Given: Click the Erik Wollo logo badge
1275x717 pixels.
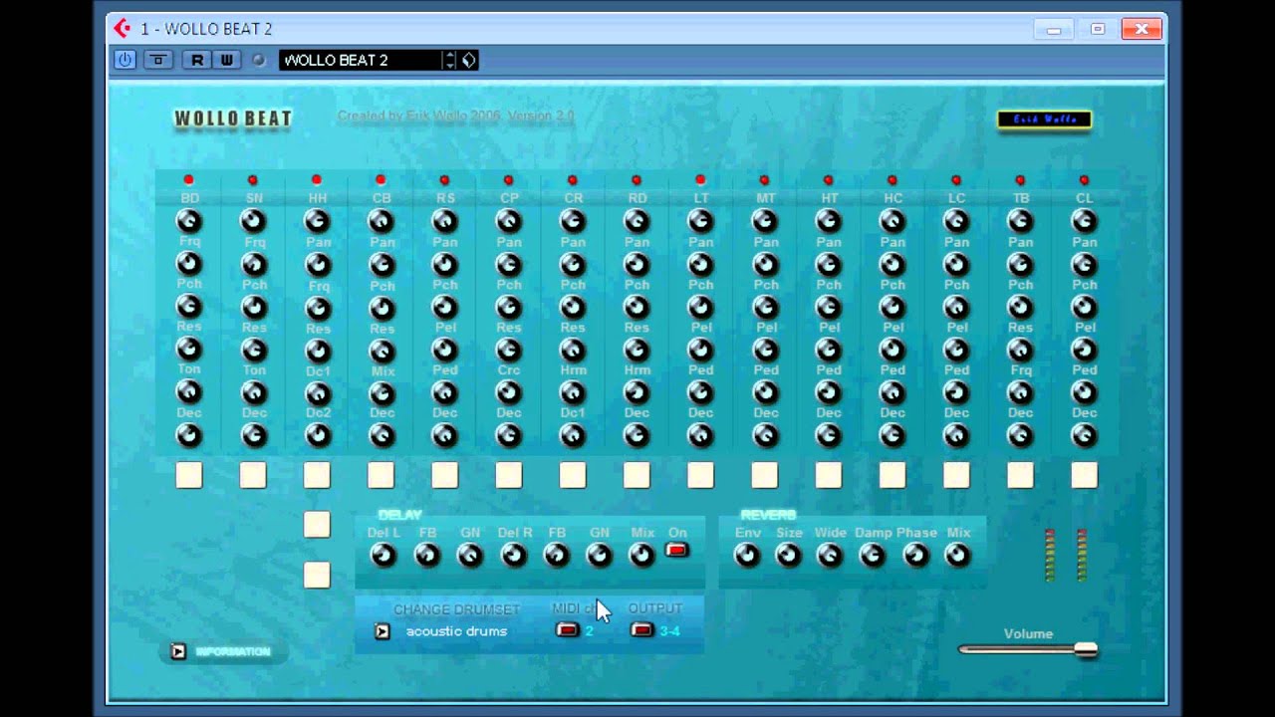Looking at the screenshot, I should tap(1044, 119).
